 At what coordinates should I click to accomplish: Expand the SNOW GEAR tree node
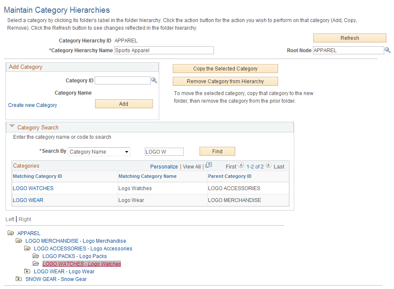18,279
